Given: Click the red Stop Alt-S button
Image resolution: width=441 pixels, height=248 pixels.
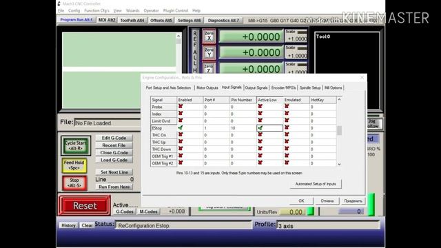Looking at the screenshot, I should [x=74, y=183].
